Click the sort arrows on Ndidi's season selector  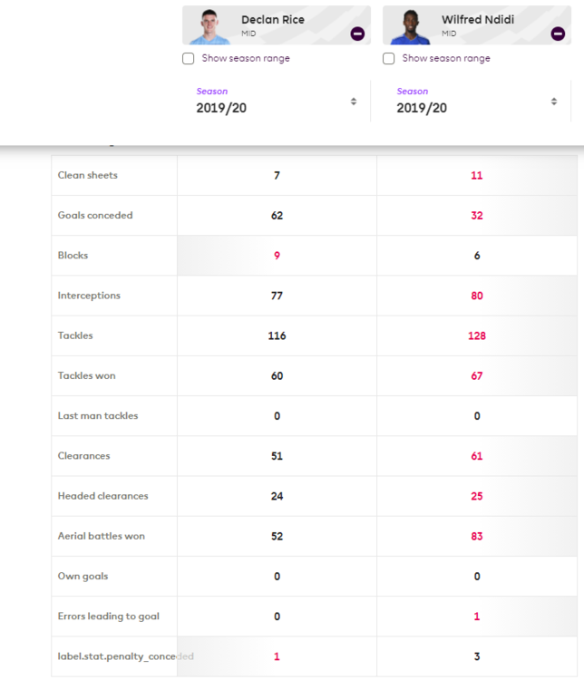click(x=554, y=102)
